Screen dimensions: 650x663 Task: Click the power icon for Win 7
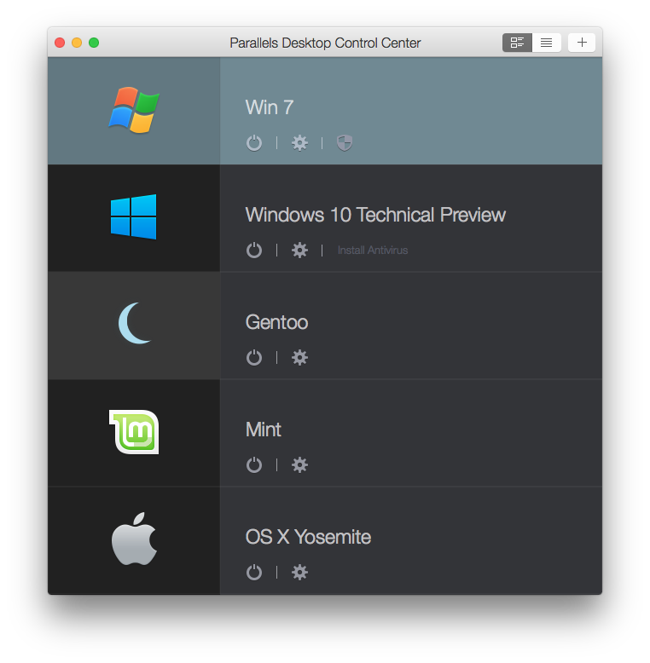click(254, 143)
